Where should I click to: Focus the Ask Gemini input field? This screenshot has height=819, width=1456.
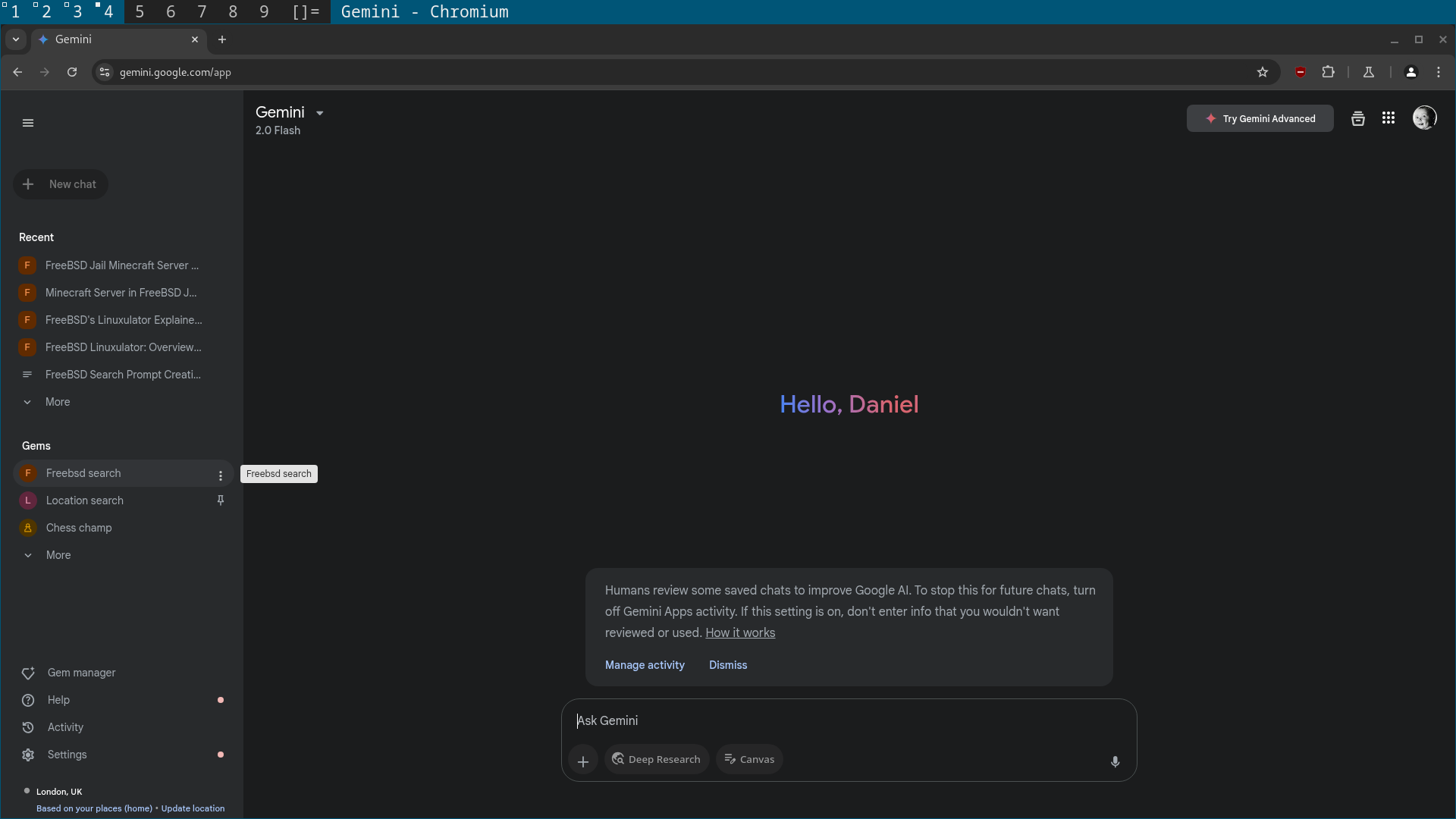(x=834, y=720)
